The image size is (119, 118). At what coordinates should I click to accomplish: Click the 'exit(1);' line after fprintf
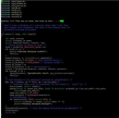[x=14, y=75]
